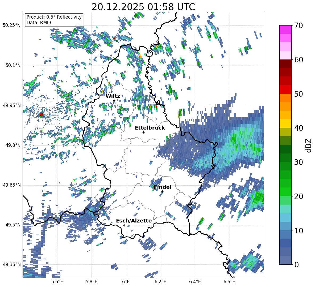Click the 'Product: 0.5° Reflectivity' text
The width and height of the screenshot is (315, 287).
coord(54,17)
